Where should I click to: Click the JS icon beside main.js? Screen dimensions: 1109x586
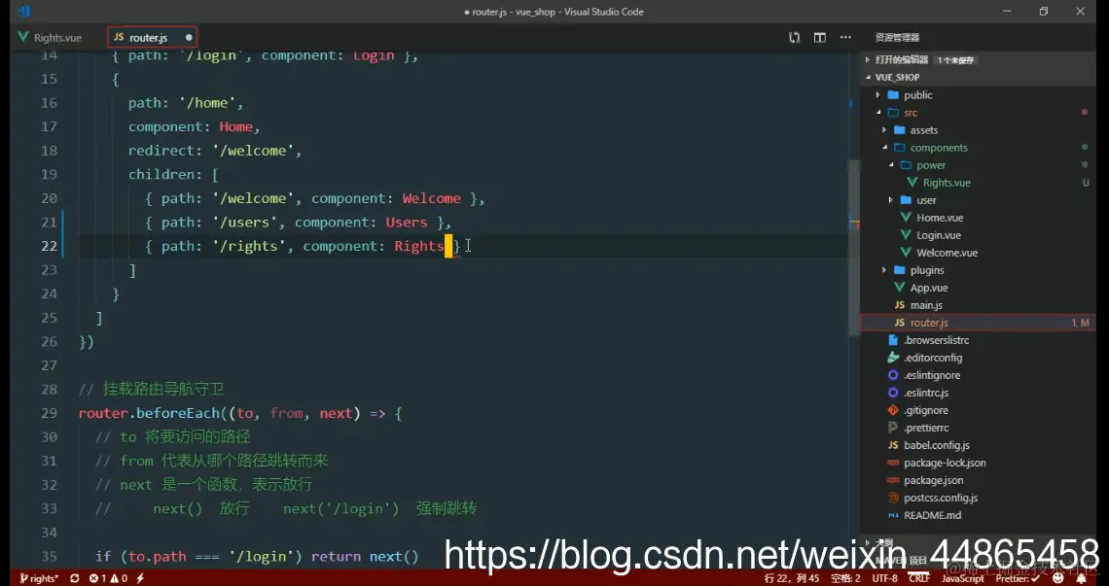(899, 305)
